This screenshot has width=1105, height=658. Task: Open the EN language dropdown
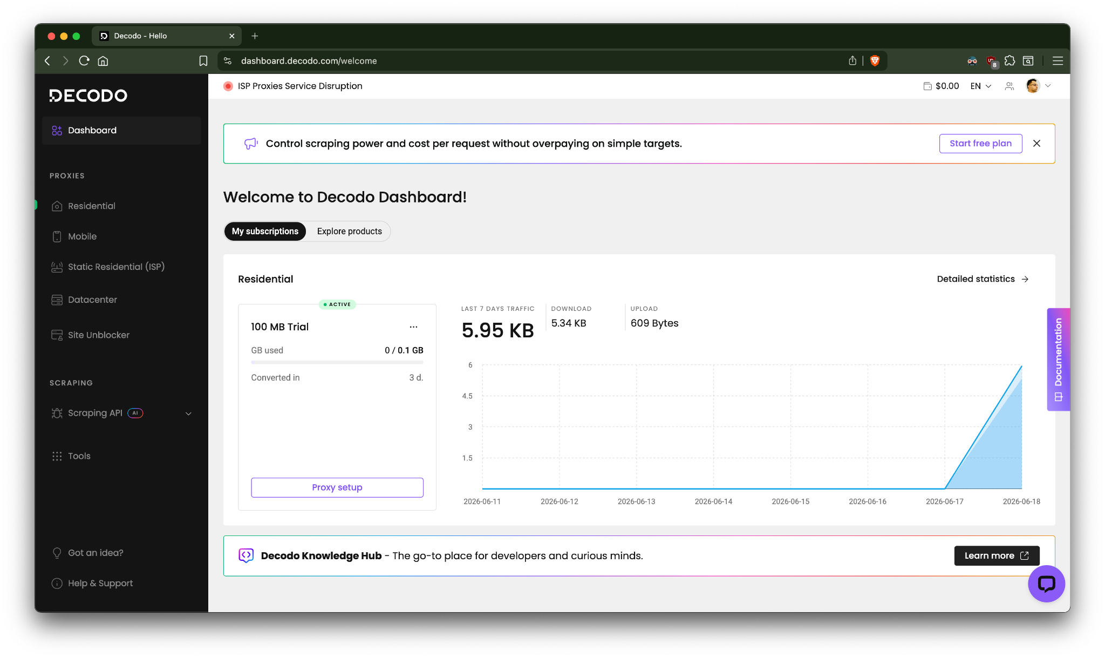[980, 86]
